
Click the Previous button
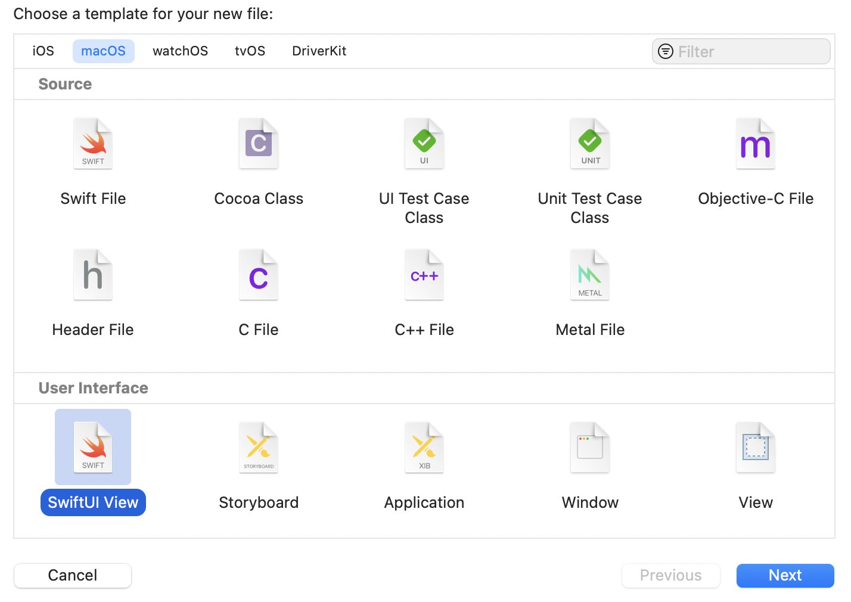pyautogui.click(x=671, y=575)
